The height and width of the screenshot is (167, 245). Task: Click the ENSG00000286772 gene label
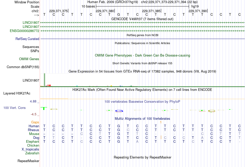coord(25,31)
